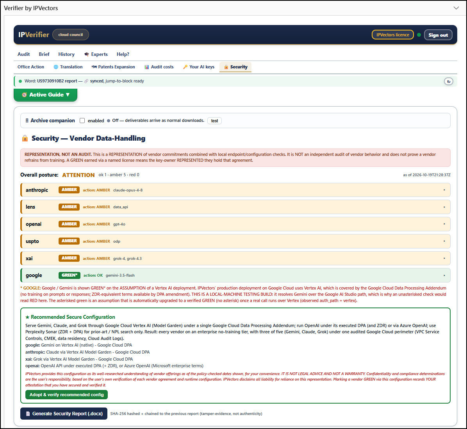Click the refresh sync icon in the Word status bar
The width and height of the screenshot is (467, 429).
point(448,81)
